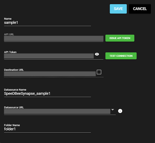Run Test Connection
The image size is (155, 143).
[x=121, y=56]
